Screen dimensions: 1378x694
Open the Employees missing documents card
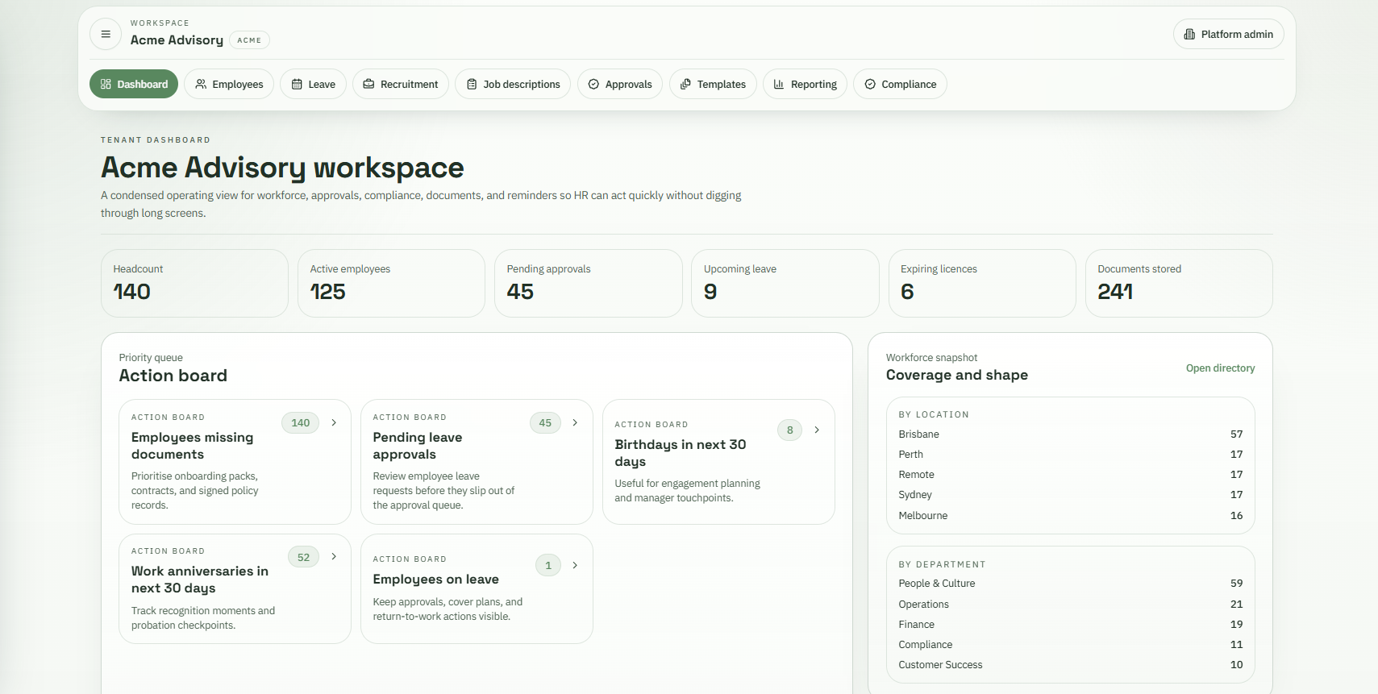click(x=235, y=462)
